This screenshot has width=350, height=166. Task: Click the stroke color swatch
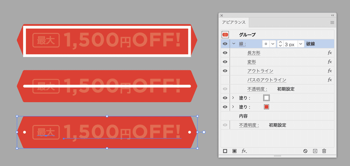[x=266, y=44]
